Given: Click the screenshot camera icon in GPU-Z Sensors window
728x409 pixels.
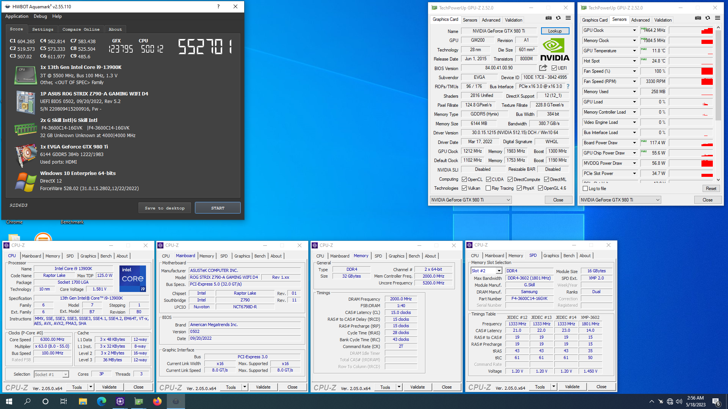Looking at the screenshot, I should pyautogui.click(x=698, y=18).
